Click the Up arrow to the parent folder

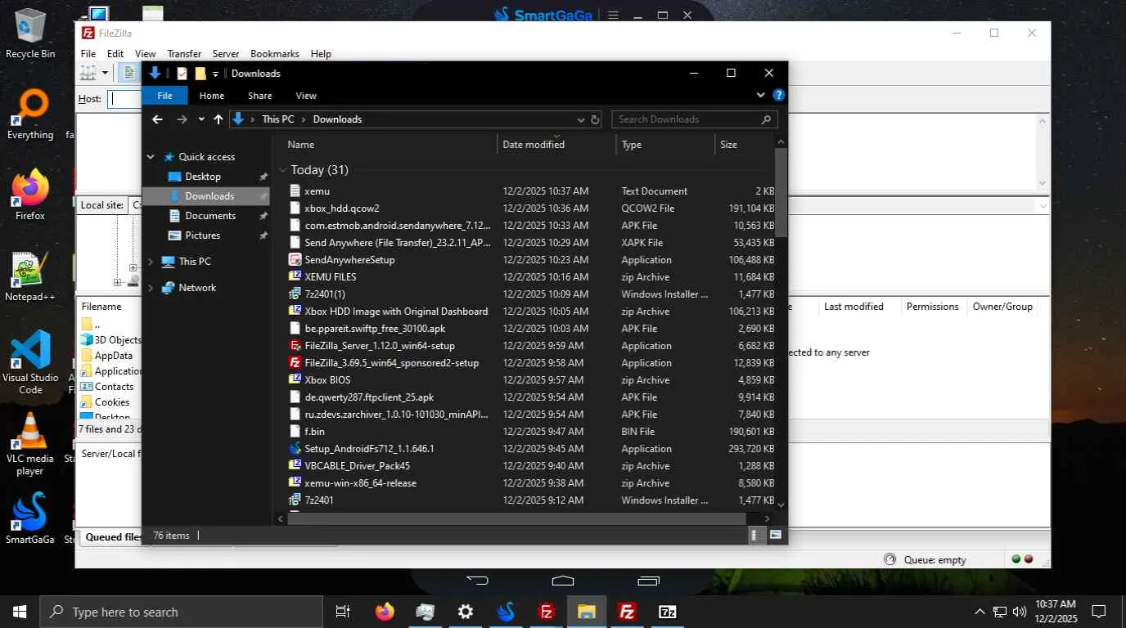click(218, 119)
